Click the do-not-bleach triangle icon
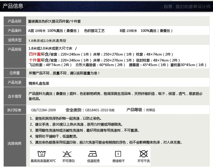The height and width of the screenshot is (168, 213). click(67, 154)
